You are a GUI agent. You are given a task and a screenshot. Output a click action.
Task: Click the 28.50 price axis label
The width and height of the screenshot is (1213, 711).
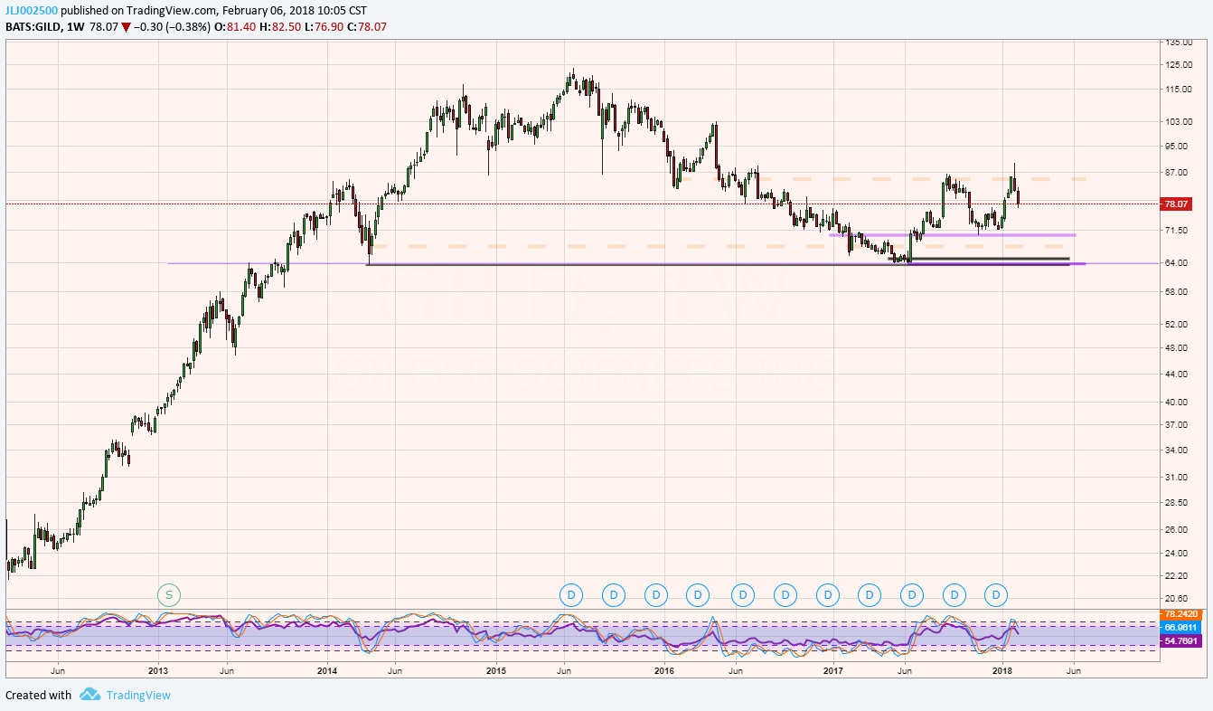[1178, 502]
